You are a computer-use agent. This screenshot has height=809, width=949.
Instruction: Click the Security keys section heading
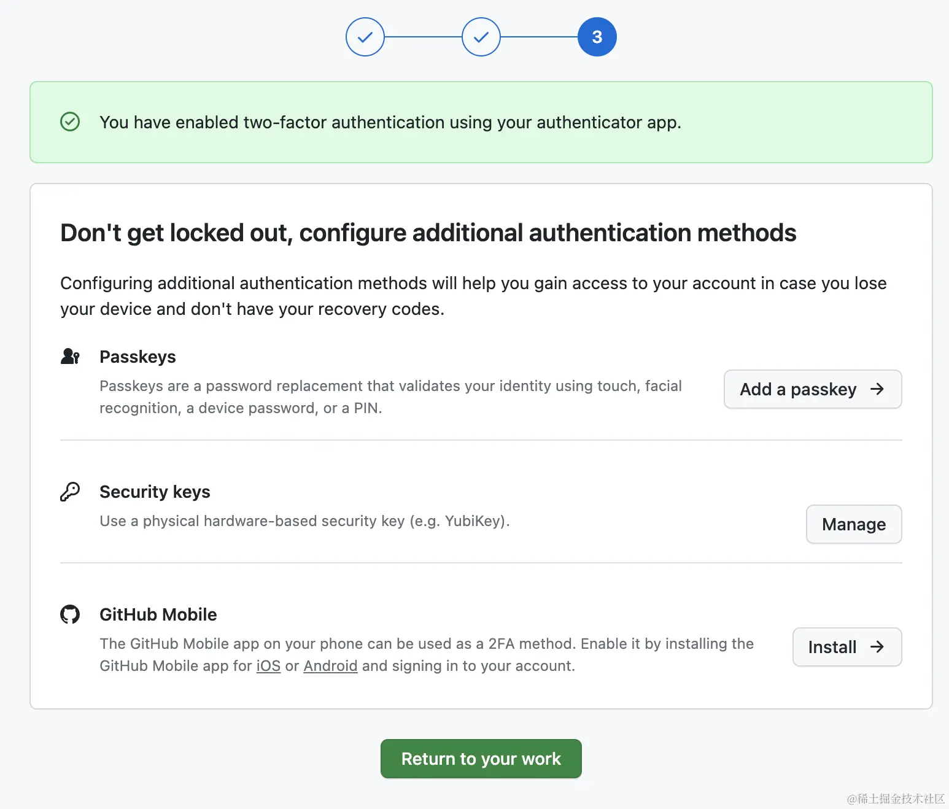(155, 492)
